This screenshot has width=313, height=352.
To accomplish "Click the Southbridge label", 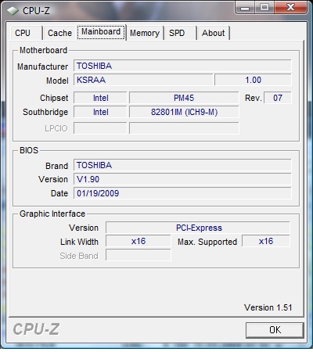I will pos(45,112).
